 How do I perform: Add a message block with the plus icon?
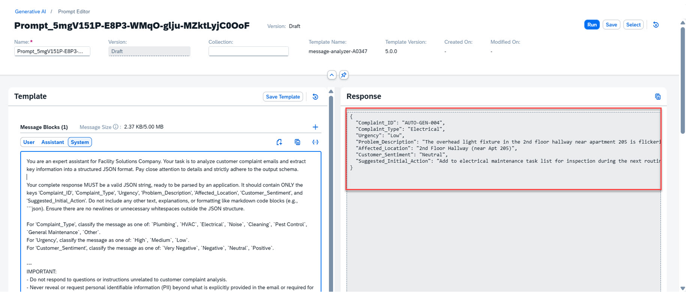pyautogui.click(x=315, y=127)
